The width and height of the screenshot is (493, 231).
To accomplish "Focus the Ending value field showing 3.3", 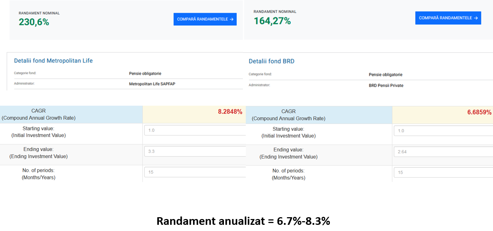I will click(195, 151).
